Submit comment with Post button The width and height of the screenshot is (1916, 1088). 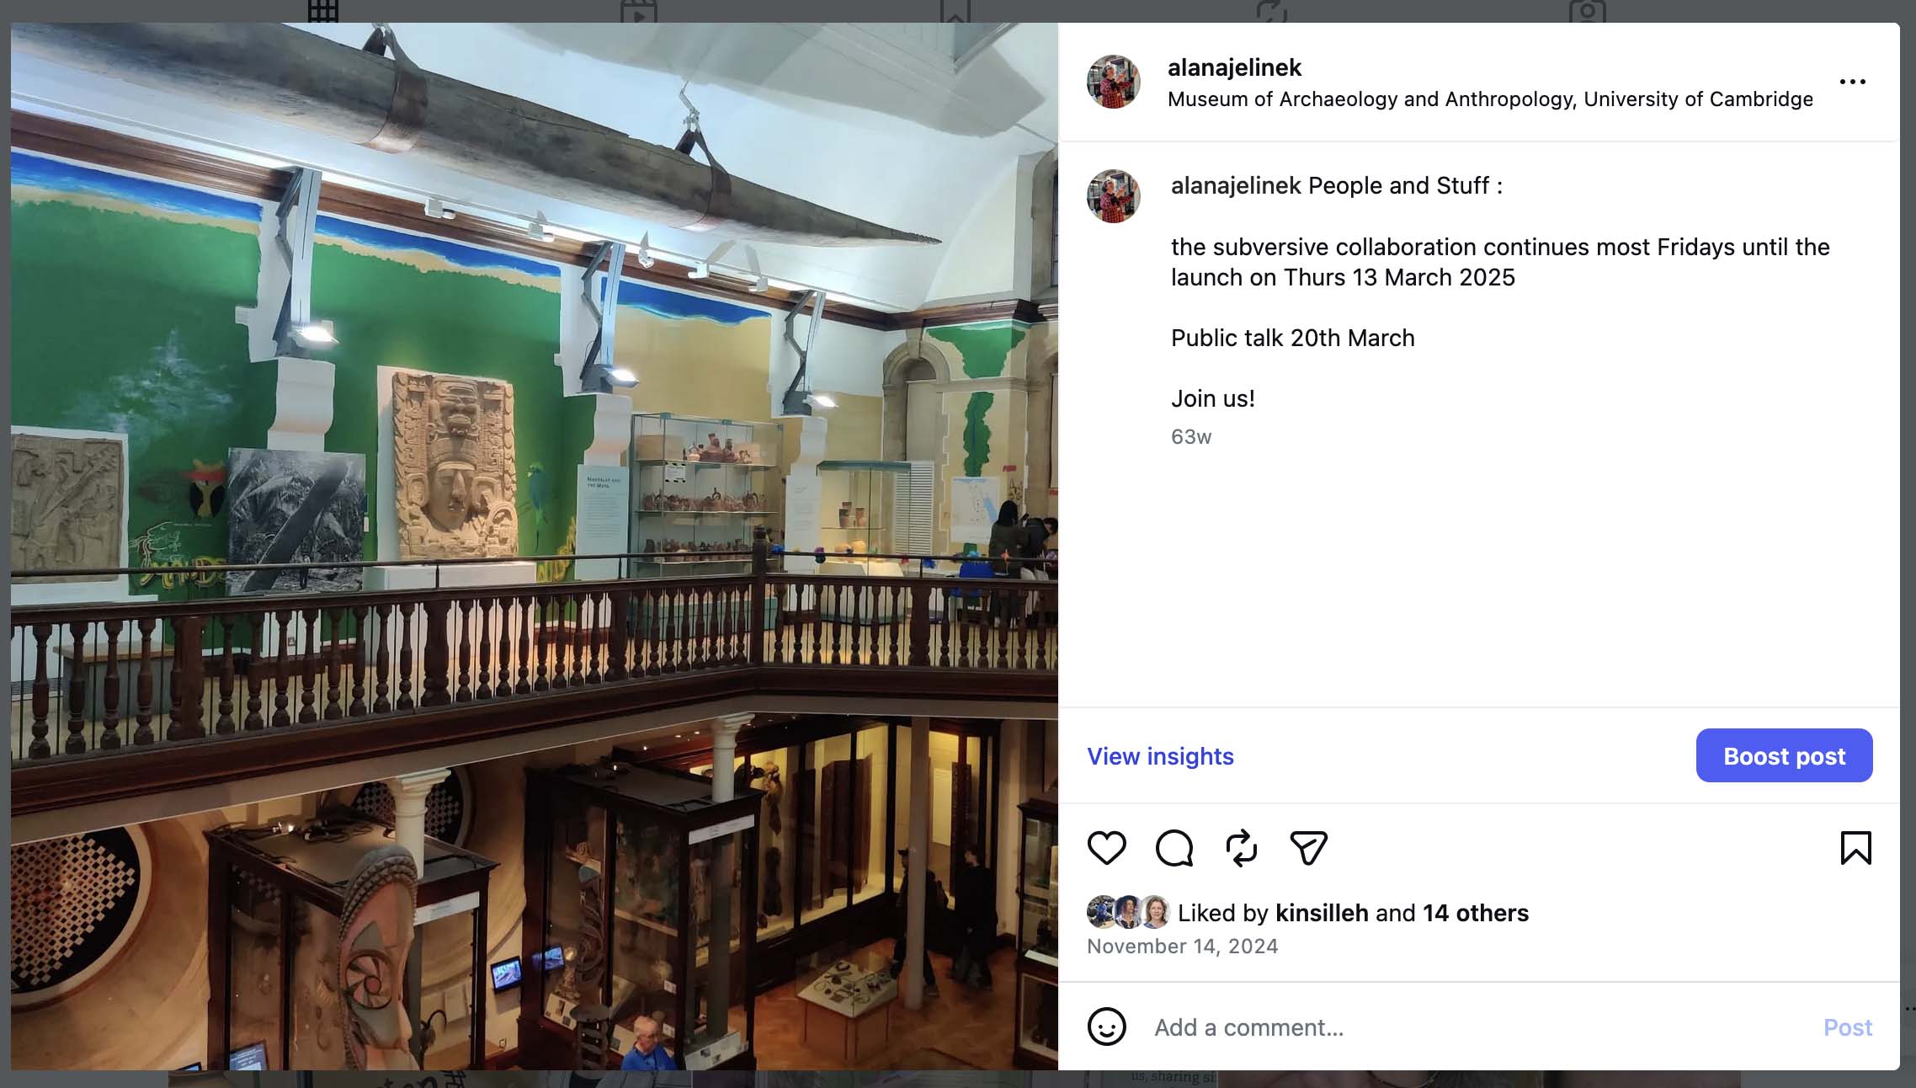click(1847, 1027)
